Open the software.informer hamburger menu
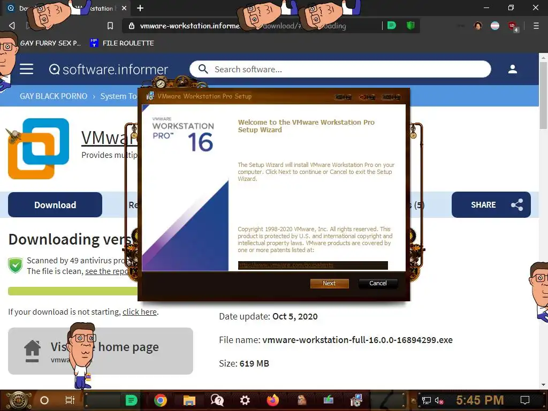Screen dimensions: 548x411 [x=27, y=69]
